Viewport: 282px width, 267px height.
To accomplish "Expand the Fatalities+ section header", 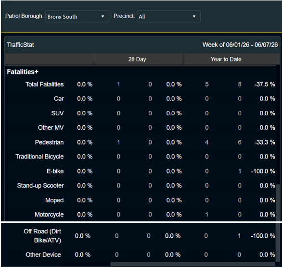I will click(23, 72).
